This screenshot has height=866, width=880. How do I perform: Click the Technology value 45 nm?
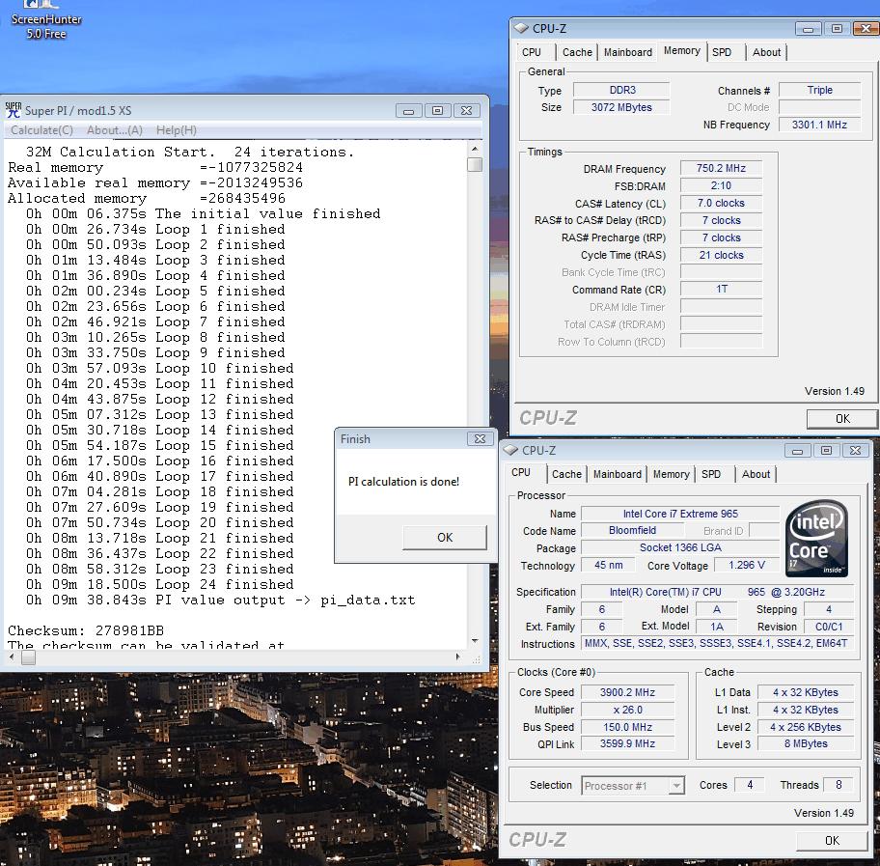pyautogui.click(x=608, y=565)
